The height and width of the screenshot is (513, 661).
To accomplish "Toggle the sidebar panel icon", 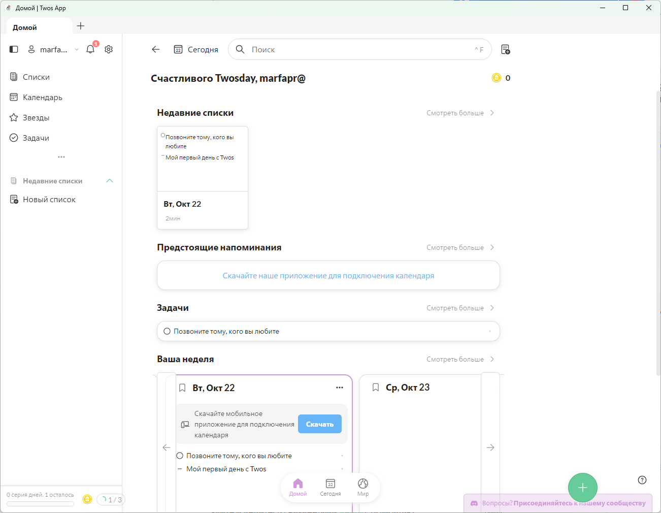I will [x=14, y=49].
